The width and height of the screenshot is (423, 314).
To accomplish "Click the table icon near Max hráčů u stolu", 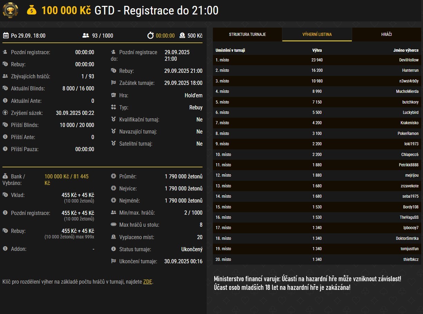I will 113,225.
